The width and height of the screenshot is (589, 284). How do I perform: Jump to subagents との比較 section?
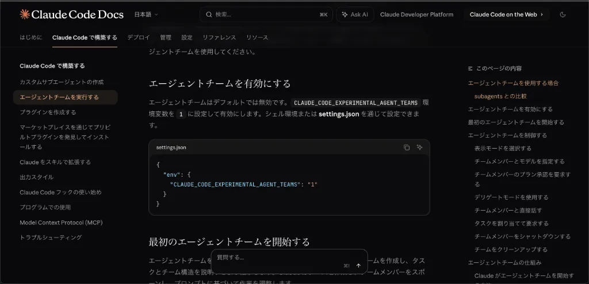tap(500, 96)
